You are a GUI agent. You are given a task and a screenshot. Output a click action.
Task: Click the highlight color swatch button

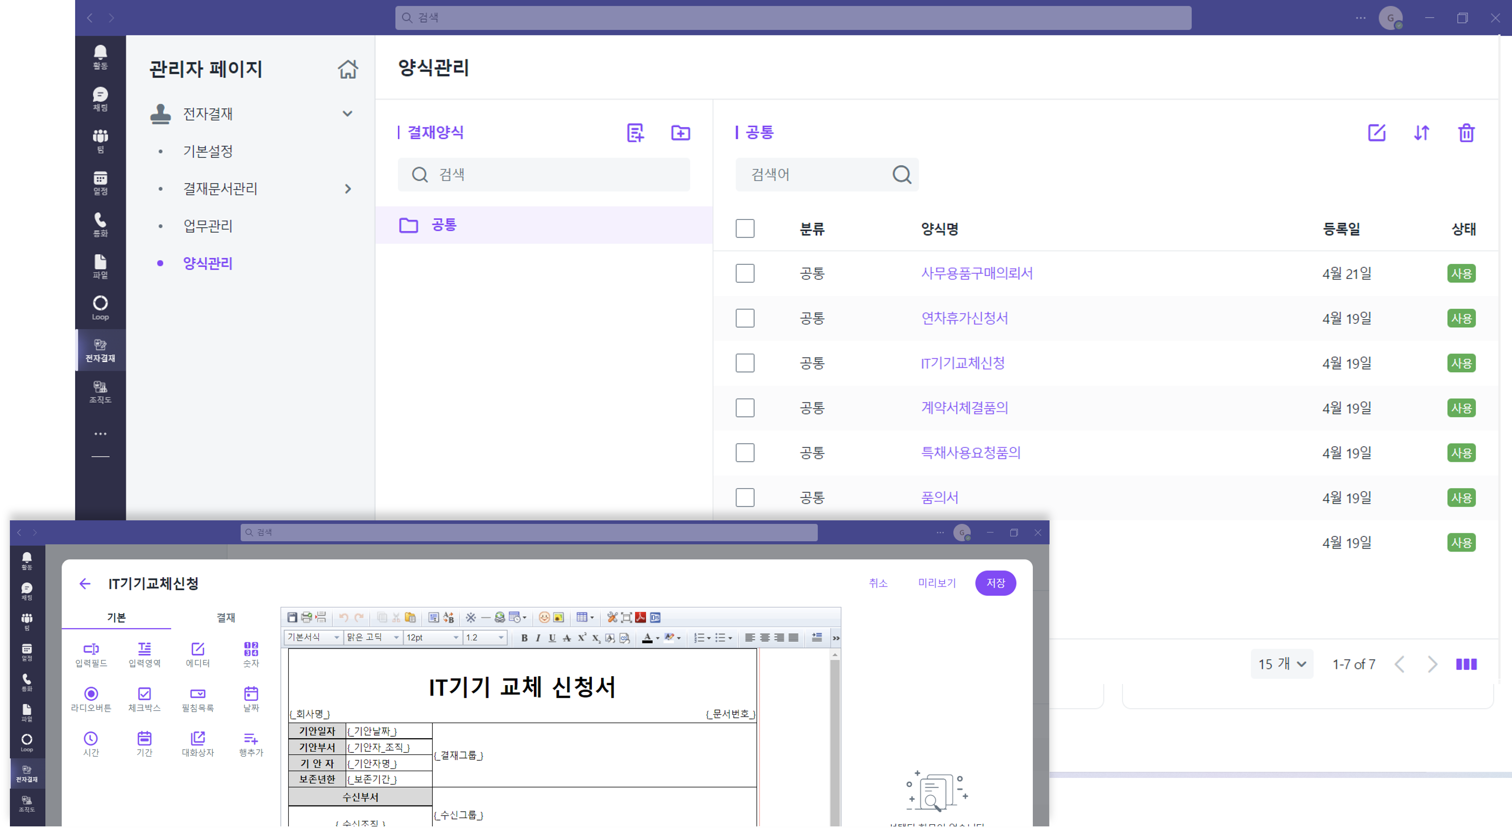tap(668, 638)
